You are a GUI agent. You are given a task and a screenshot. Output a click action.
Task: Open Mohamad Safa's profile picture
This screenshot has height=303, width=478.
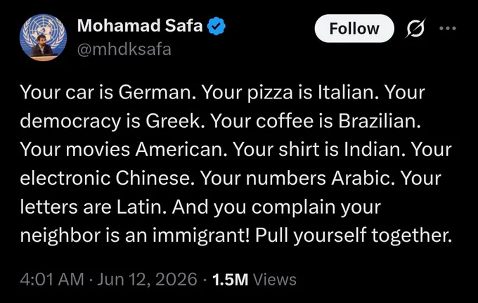43,37
